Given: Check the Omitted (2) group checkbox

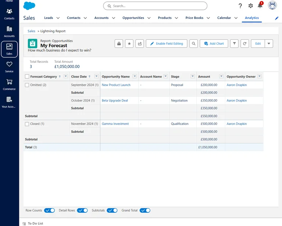Looking at the screenshot, I should (x=27, y=85).
